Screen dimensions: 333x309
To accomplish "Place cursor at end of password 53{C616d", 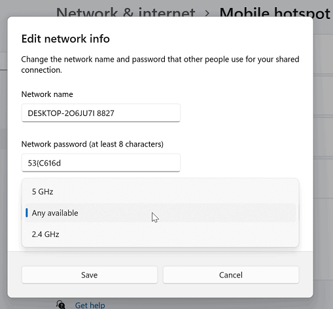I will tap(61, 163).
